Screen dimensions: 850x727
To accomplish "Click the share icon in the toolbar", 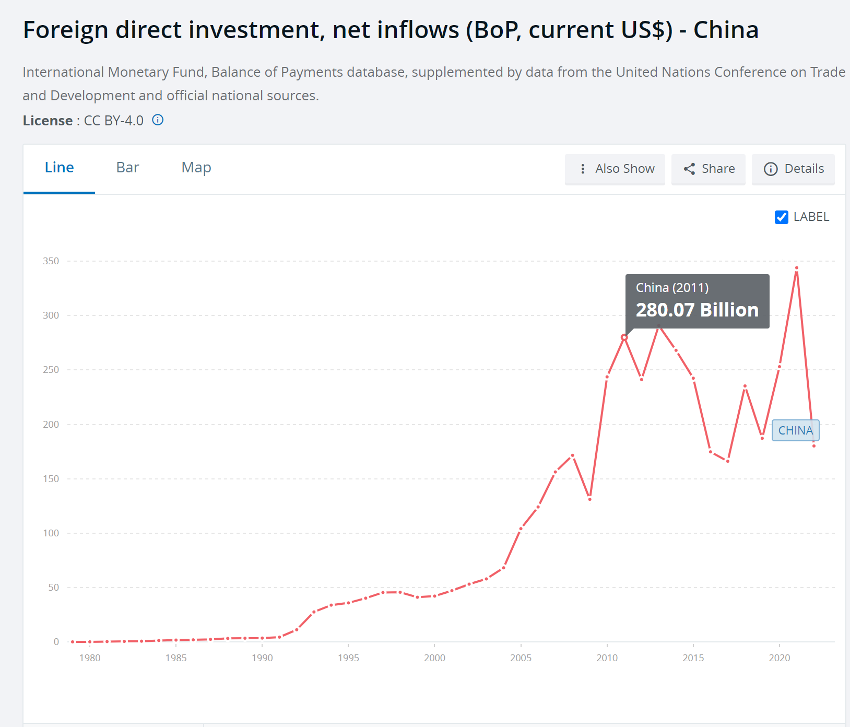I will 689,169.
